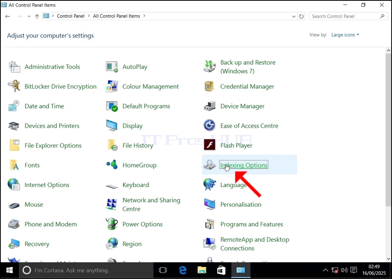Click the Up one level arrow
The image size is (392, 279).
pos(37,16)
